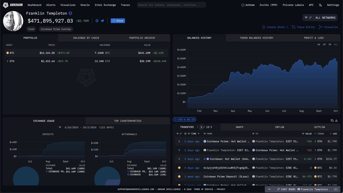Open the Arkham account profile

pos(248,5)
